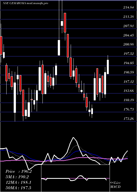
Task: Click the 200.98 price axis label
Action: 129,44
